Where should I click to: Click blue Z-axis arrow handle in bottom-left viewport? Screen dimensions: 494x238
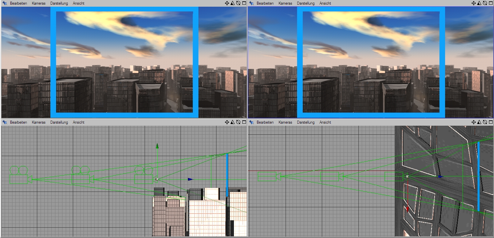pyautogui.click(x=191, y=179)
